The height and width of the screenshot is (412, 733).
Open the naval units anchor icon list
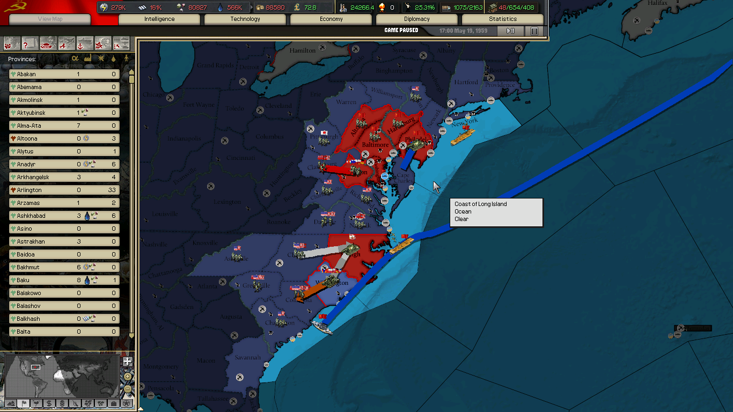[x=85, y=43]
